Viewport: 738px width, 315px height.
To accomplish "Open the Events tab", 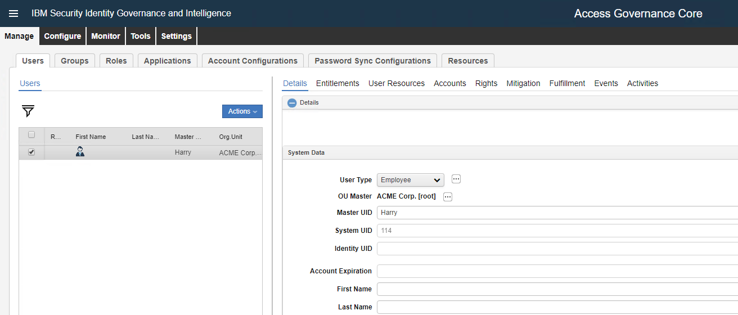I will [x=606, y=83].
